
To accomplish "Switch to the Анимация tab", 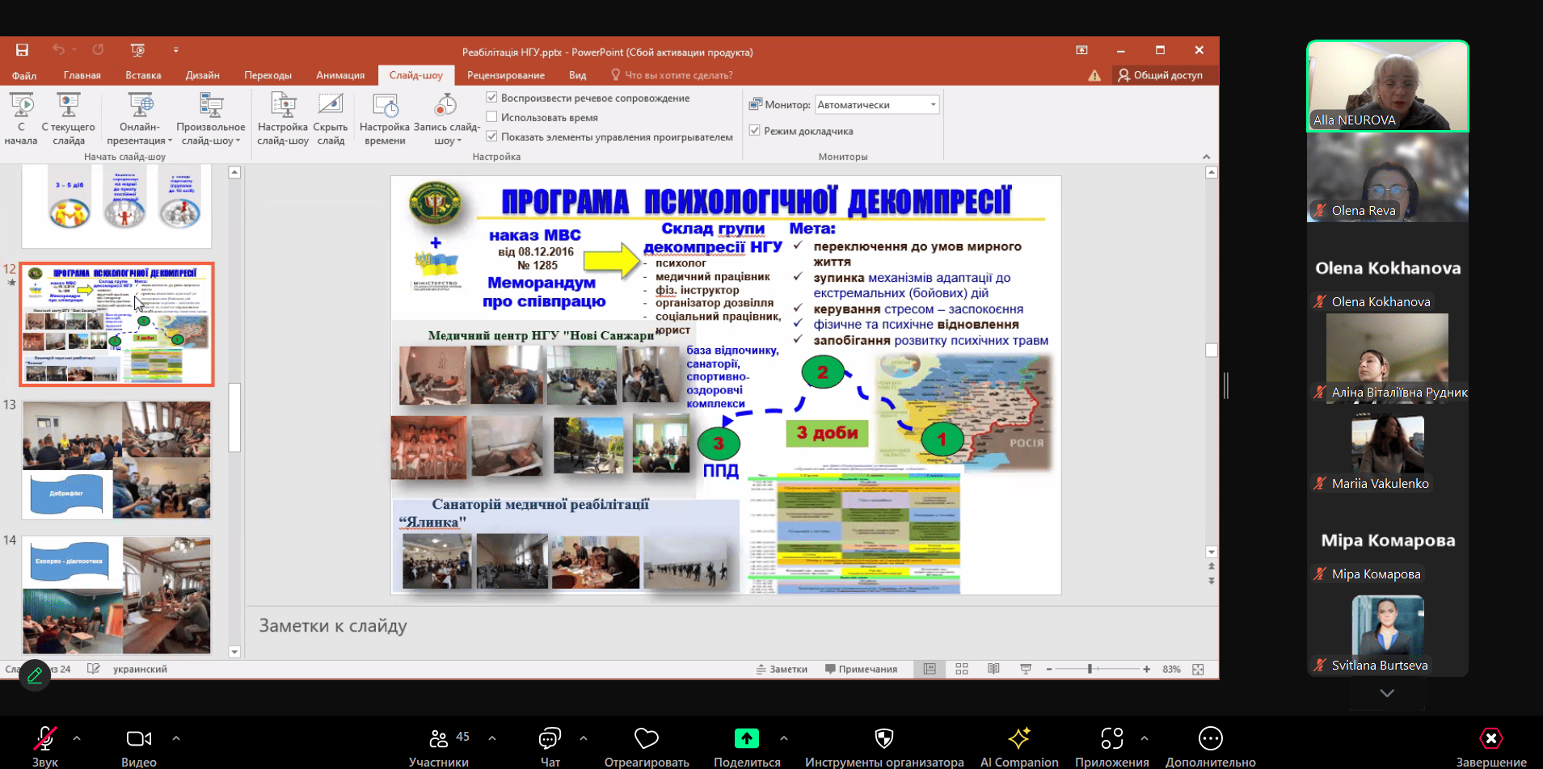I will click(x=340, y=75).
